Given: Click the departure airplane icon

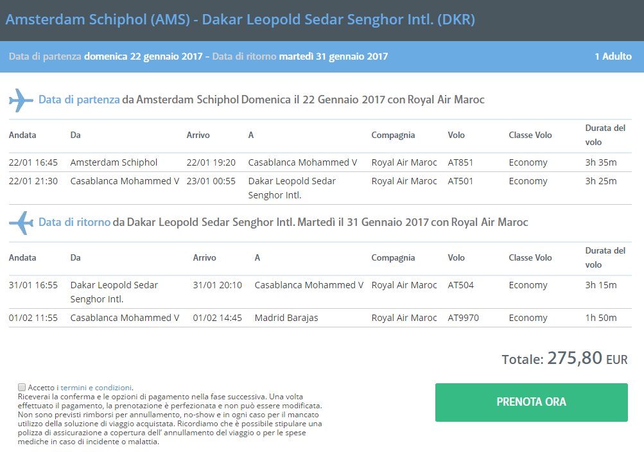Looking at the screenshot, I should (x=21, y=100).
